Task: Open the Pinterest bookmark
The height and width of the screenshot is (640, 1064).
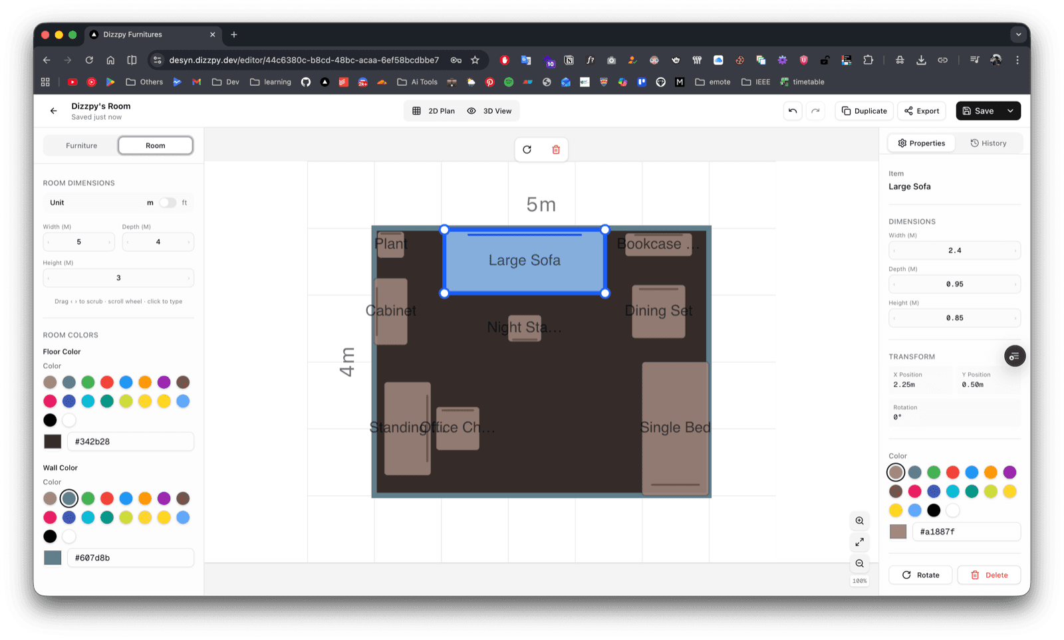Action: tap(490, 82)
